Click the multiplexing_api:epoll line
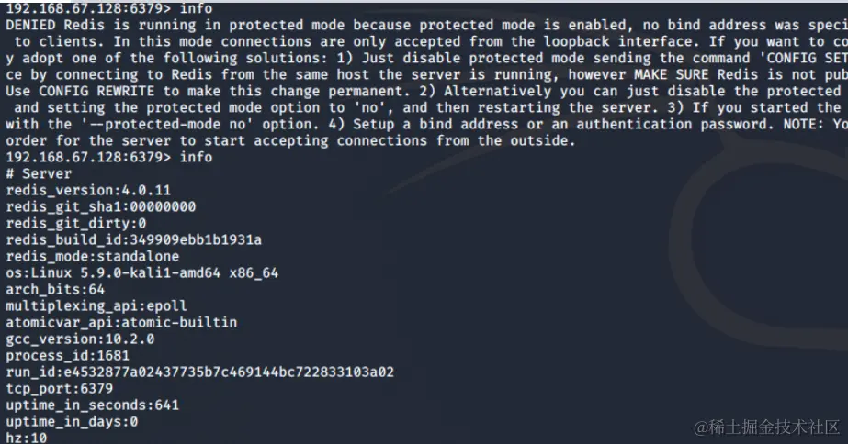The image size is (848, 444). tap(96, 305)
